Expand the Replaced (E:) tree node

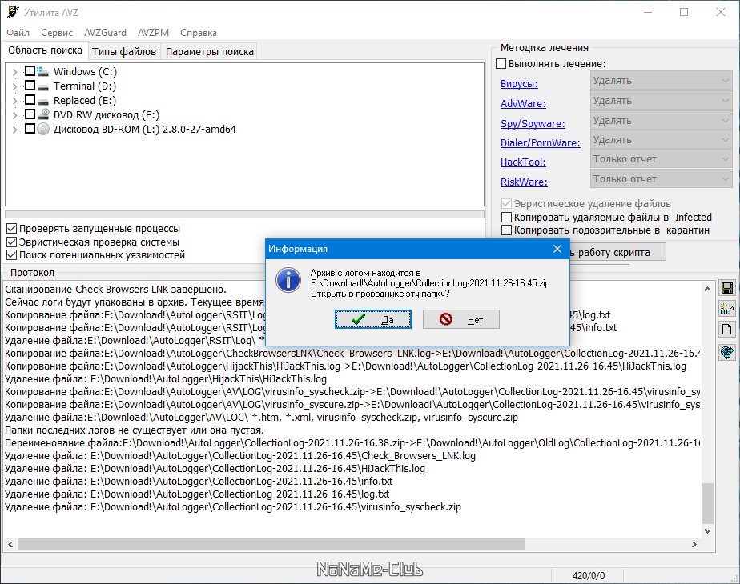tap(14, 101)
